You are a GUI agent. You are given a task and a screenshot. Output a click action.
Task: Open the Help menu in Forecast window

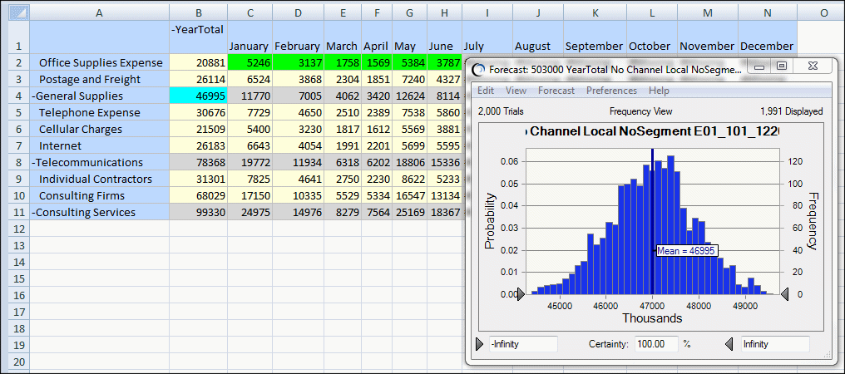pos(659,91)
